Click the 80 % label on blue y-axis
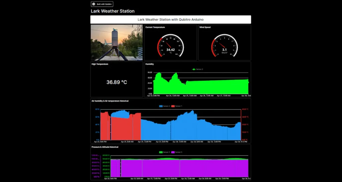The image size is (342, 182). click(97, 109)
